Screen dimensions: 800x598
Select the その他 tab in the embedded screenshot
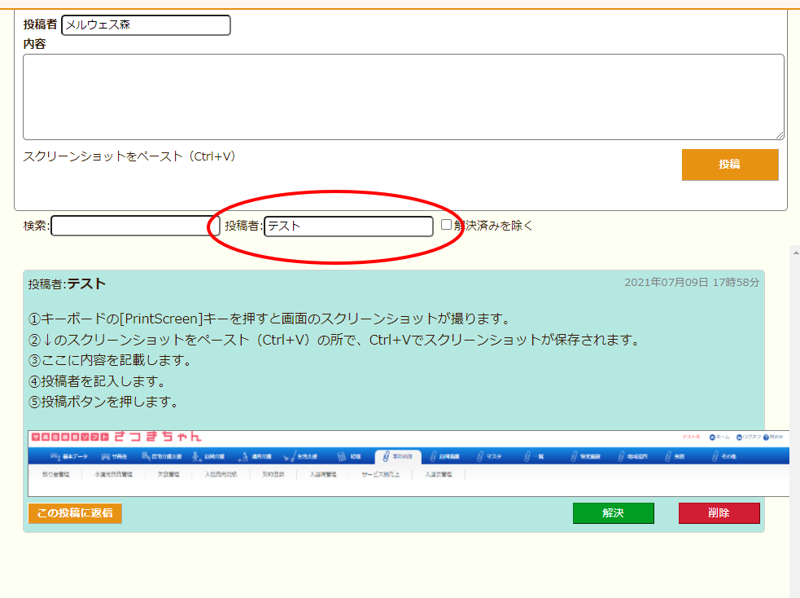722,457
